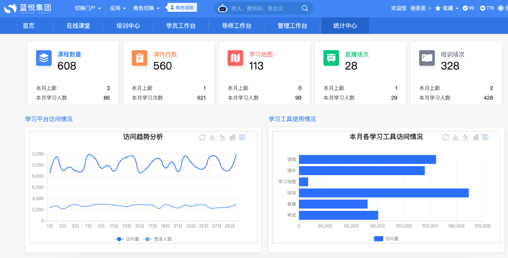Switch to the 导师工作台 tab

coord(237,26)
